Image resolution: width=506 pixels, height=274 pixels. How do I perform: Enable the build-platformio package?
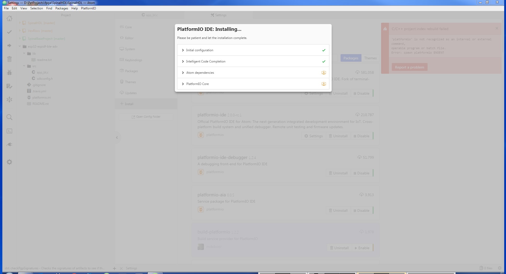coord(362,248)
